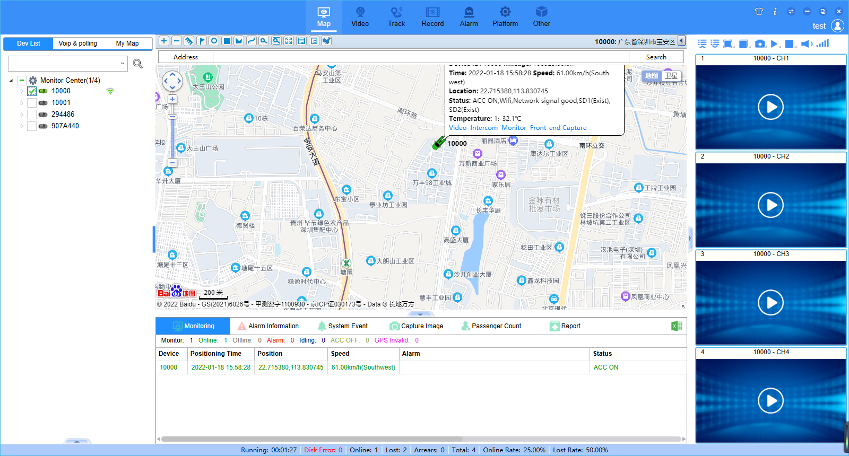This screenshot has height=456, width=849.
Task: Click the China map region icon
Action: (326, 41)
